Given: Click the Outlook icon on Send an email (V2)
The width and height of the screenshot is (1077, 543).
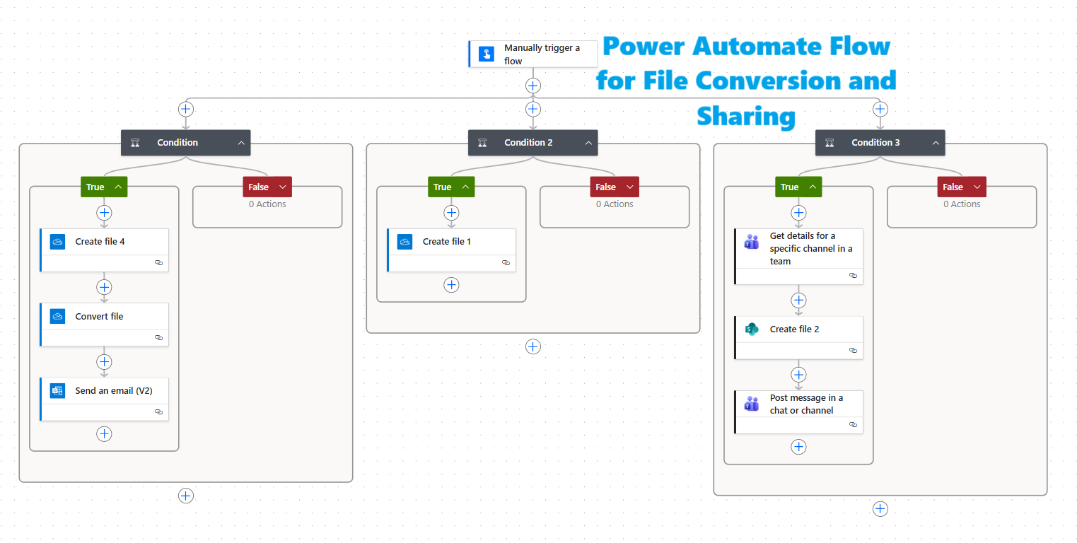Looking at the screenshot, I should point(57,390).
